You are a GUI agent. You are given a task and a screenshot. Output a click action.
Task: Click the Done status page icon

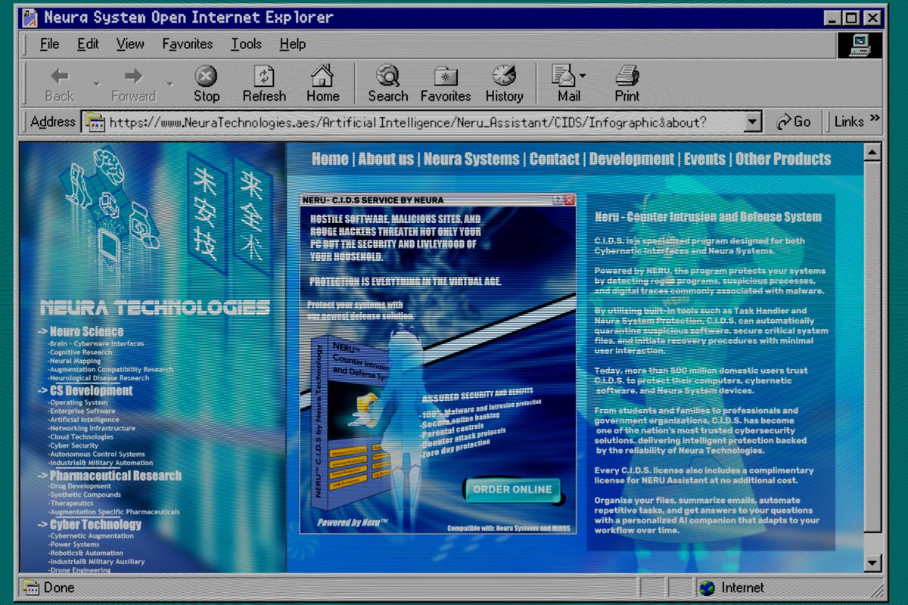click(31, 588)
